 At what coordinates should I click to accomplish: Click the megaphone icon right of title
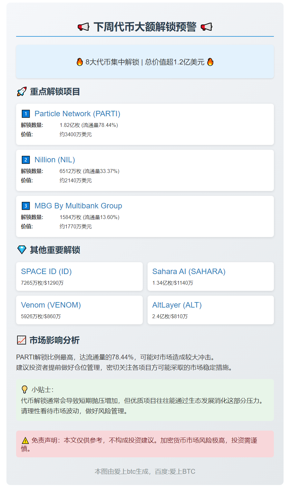(207, 27)
